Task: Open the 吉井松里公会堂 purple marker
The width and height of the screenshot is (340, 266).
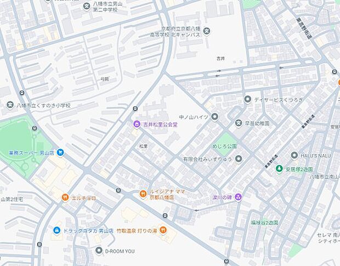Action: [137, 124]
